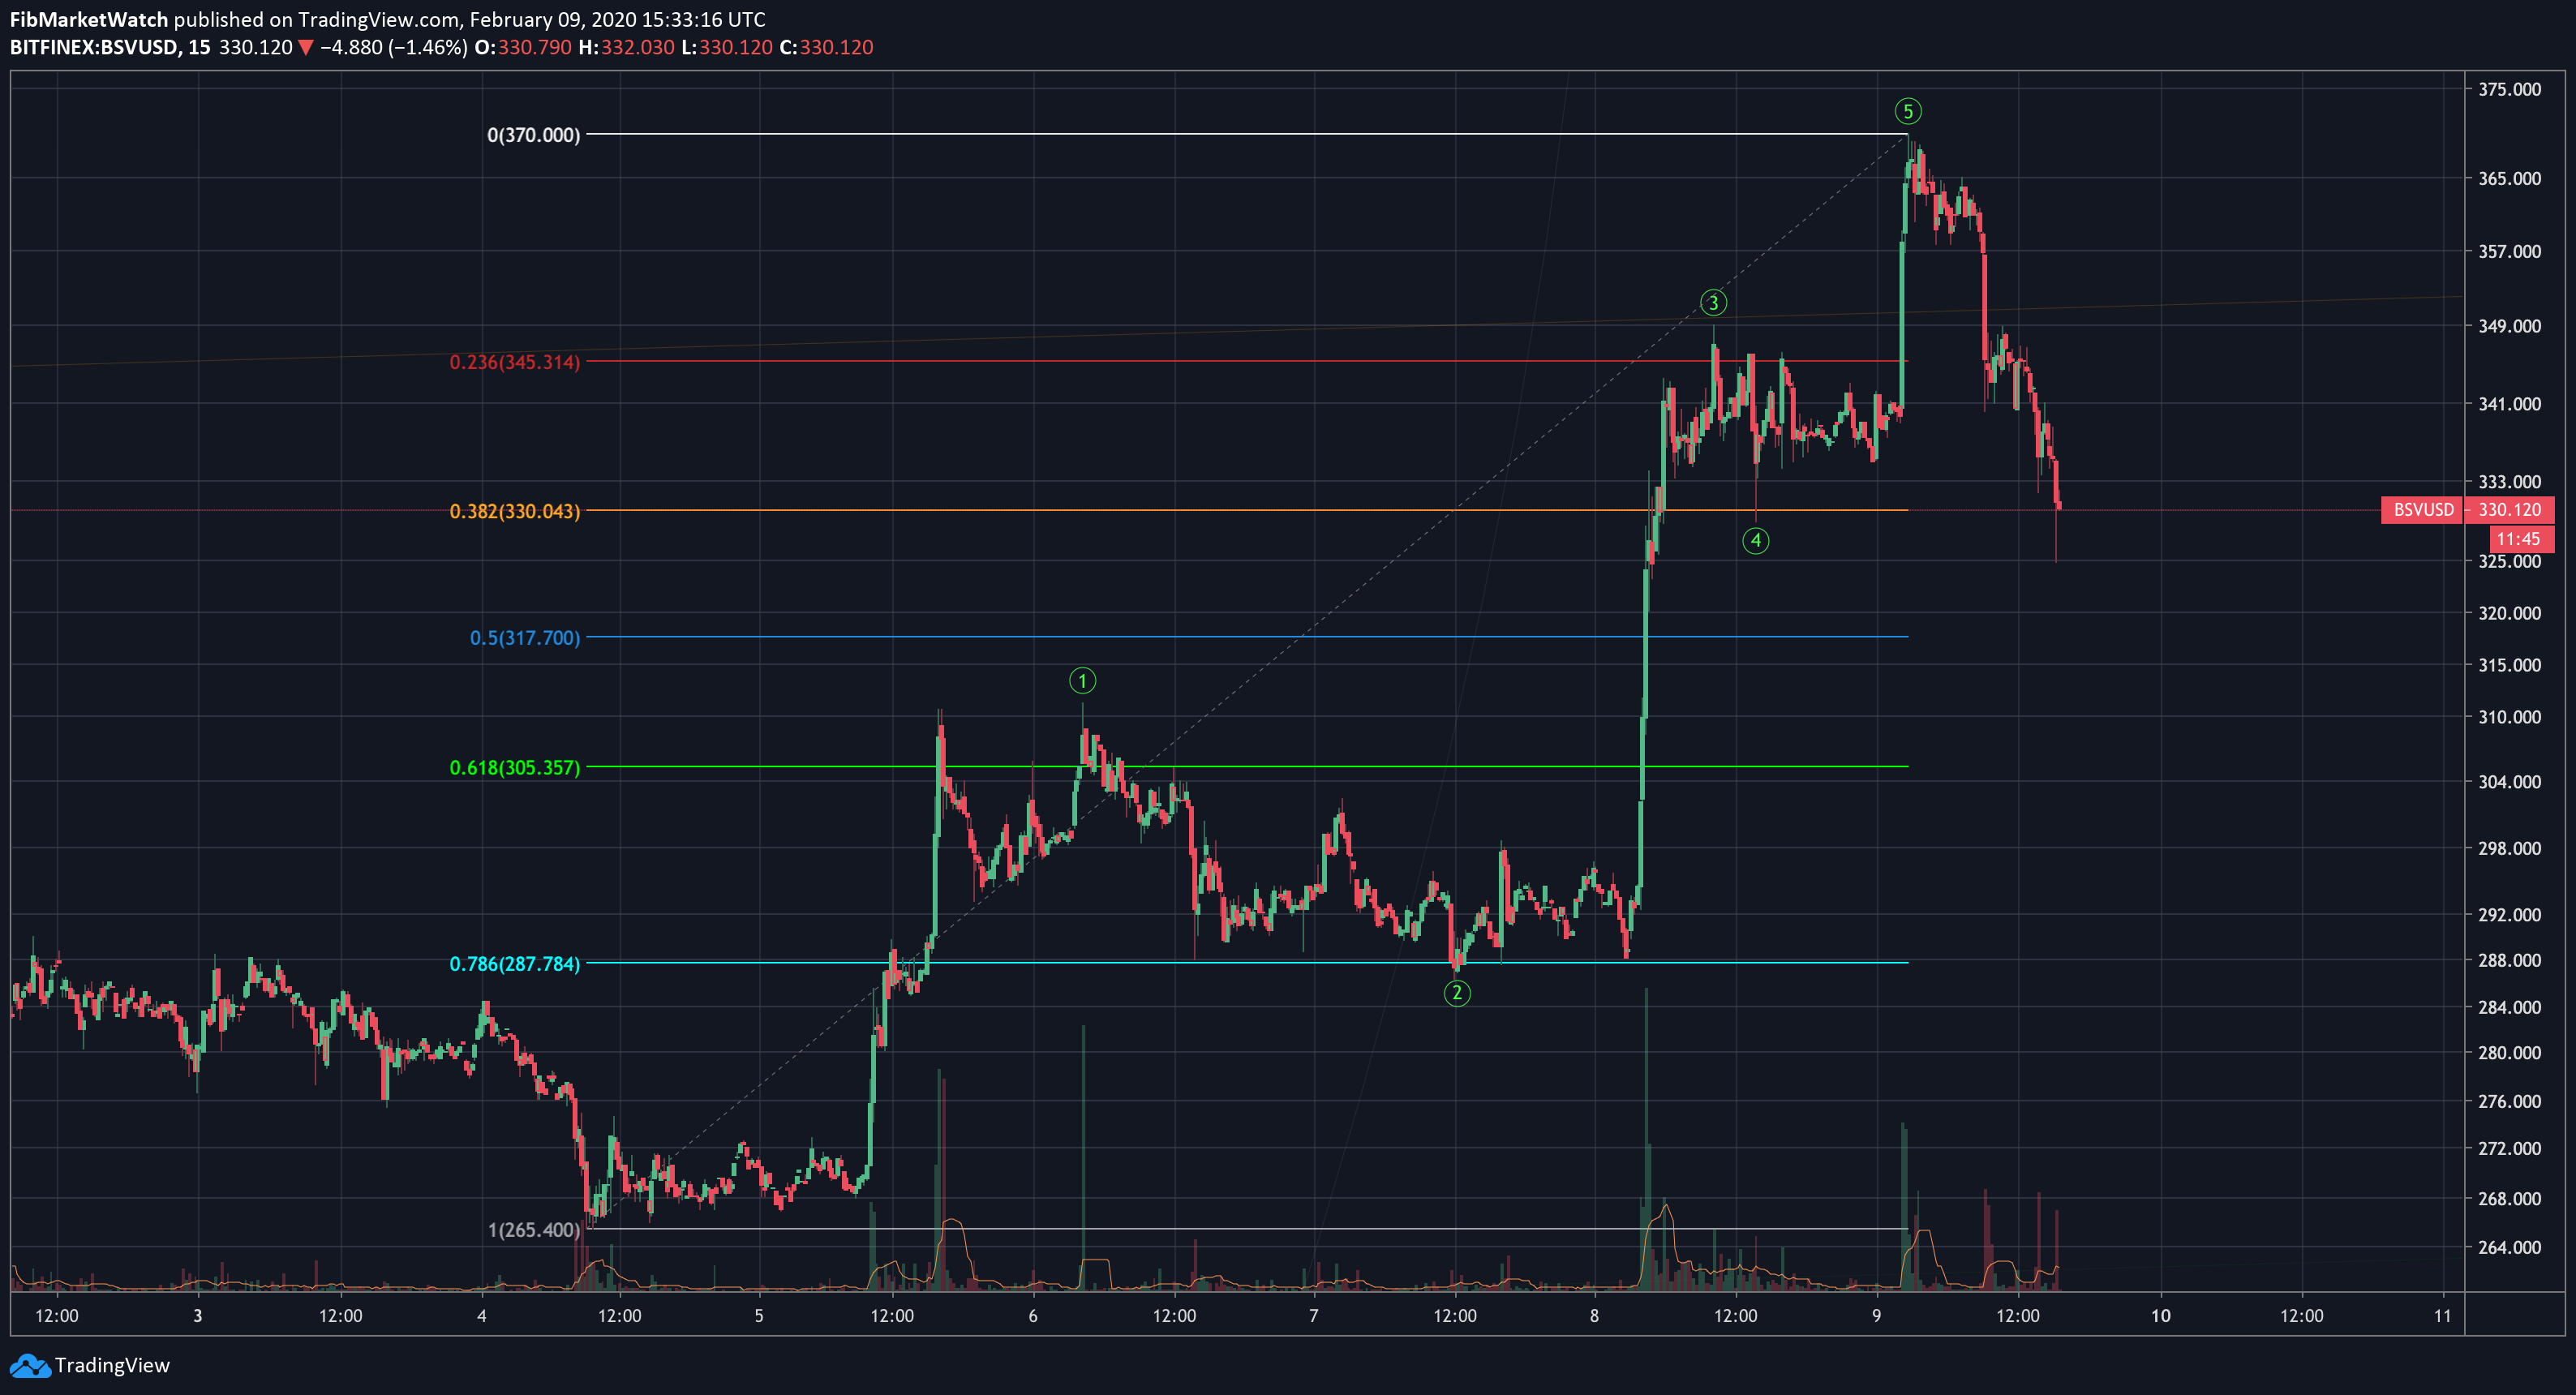Viewport: 2576px width, 1395px height.
Task: Click the 284.000 price axis label
Action: click(2509, 1007)
